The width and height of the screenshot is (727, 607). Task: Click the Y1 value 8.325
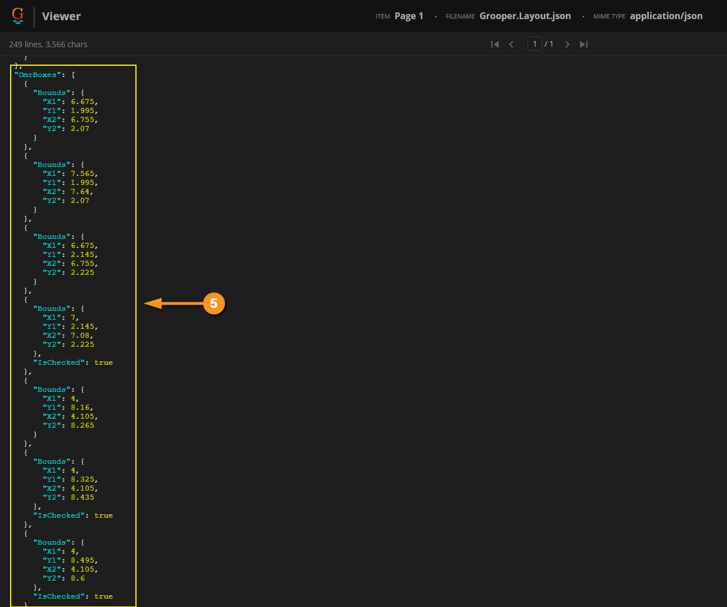pos(83,479)
